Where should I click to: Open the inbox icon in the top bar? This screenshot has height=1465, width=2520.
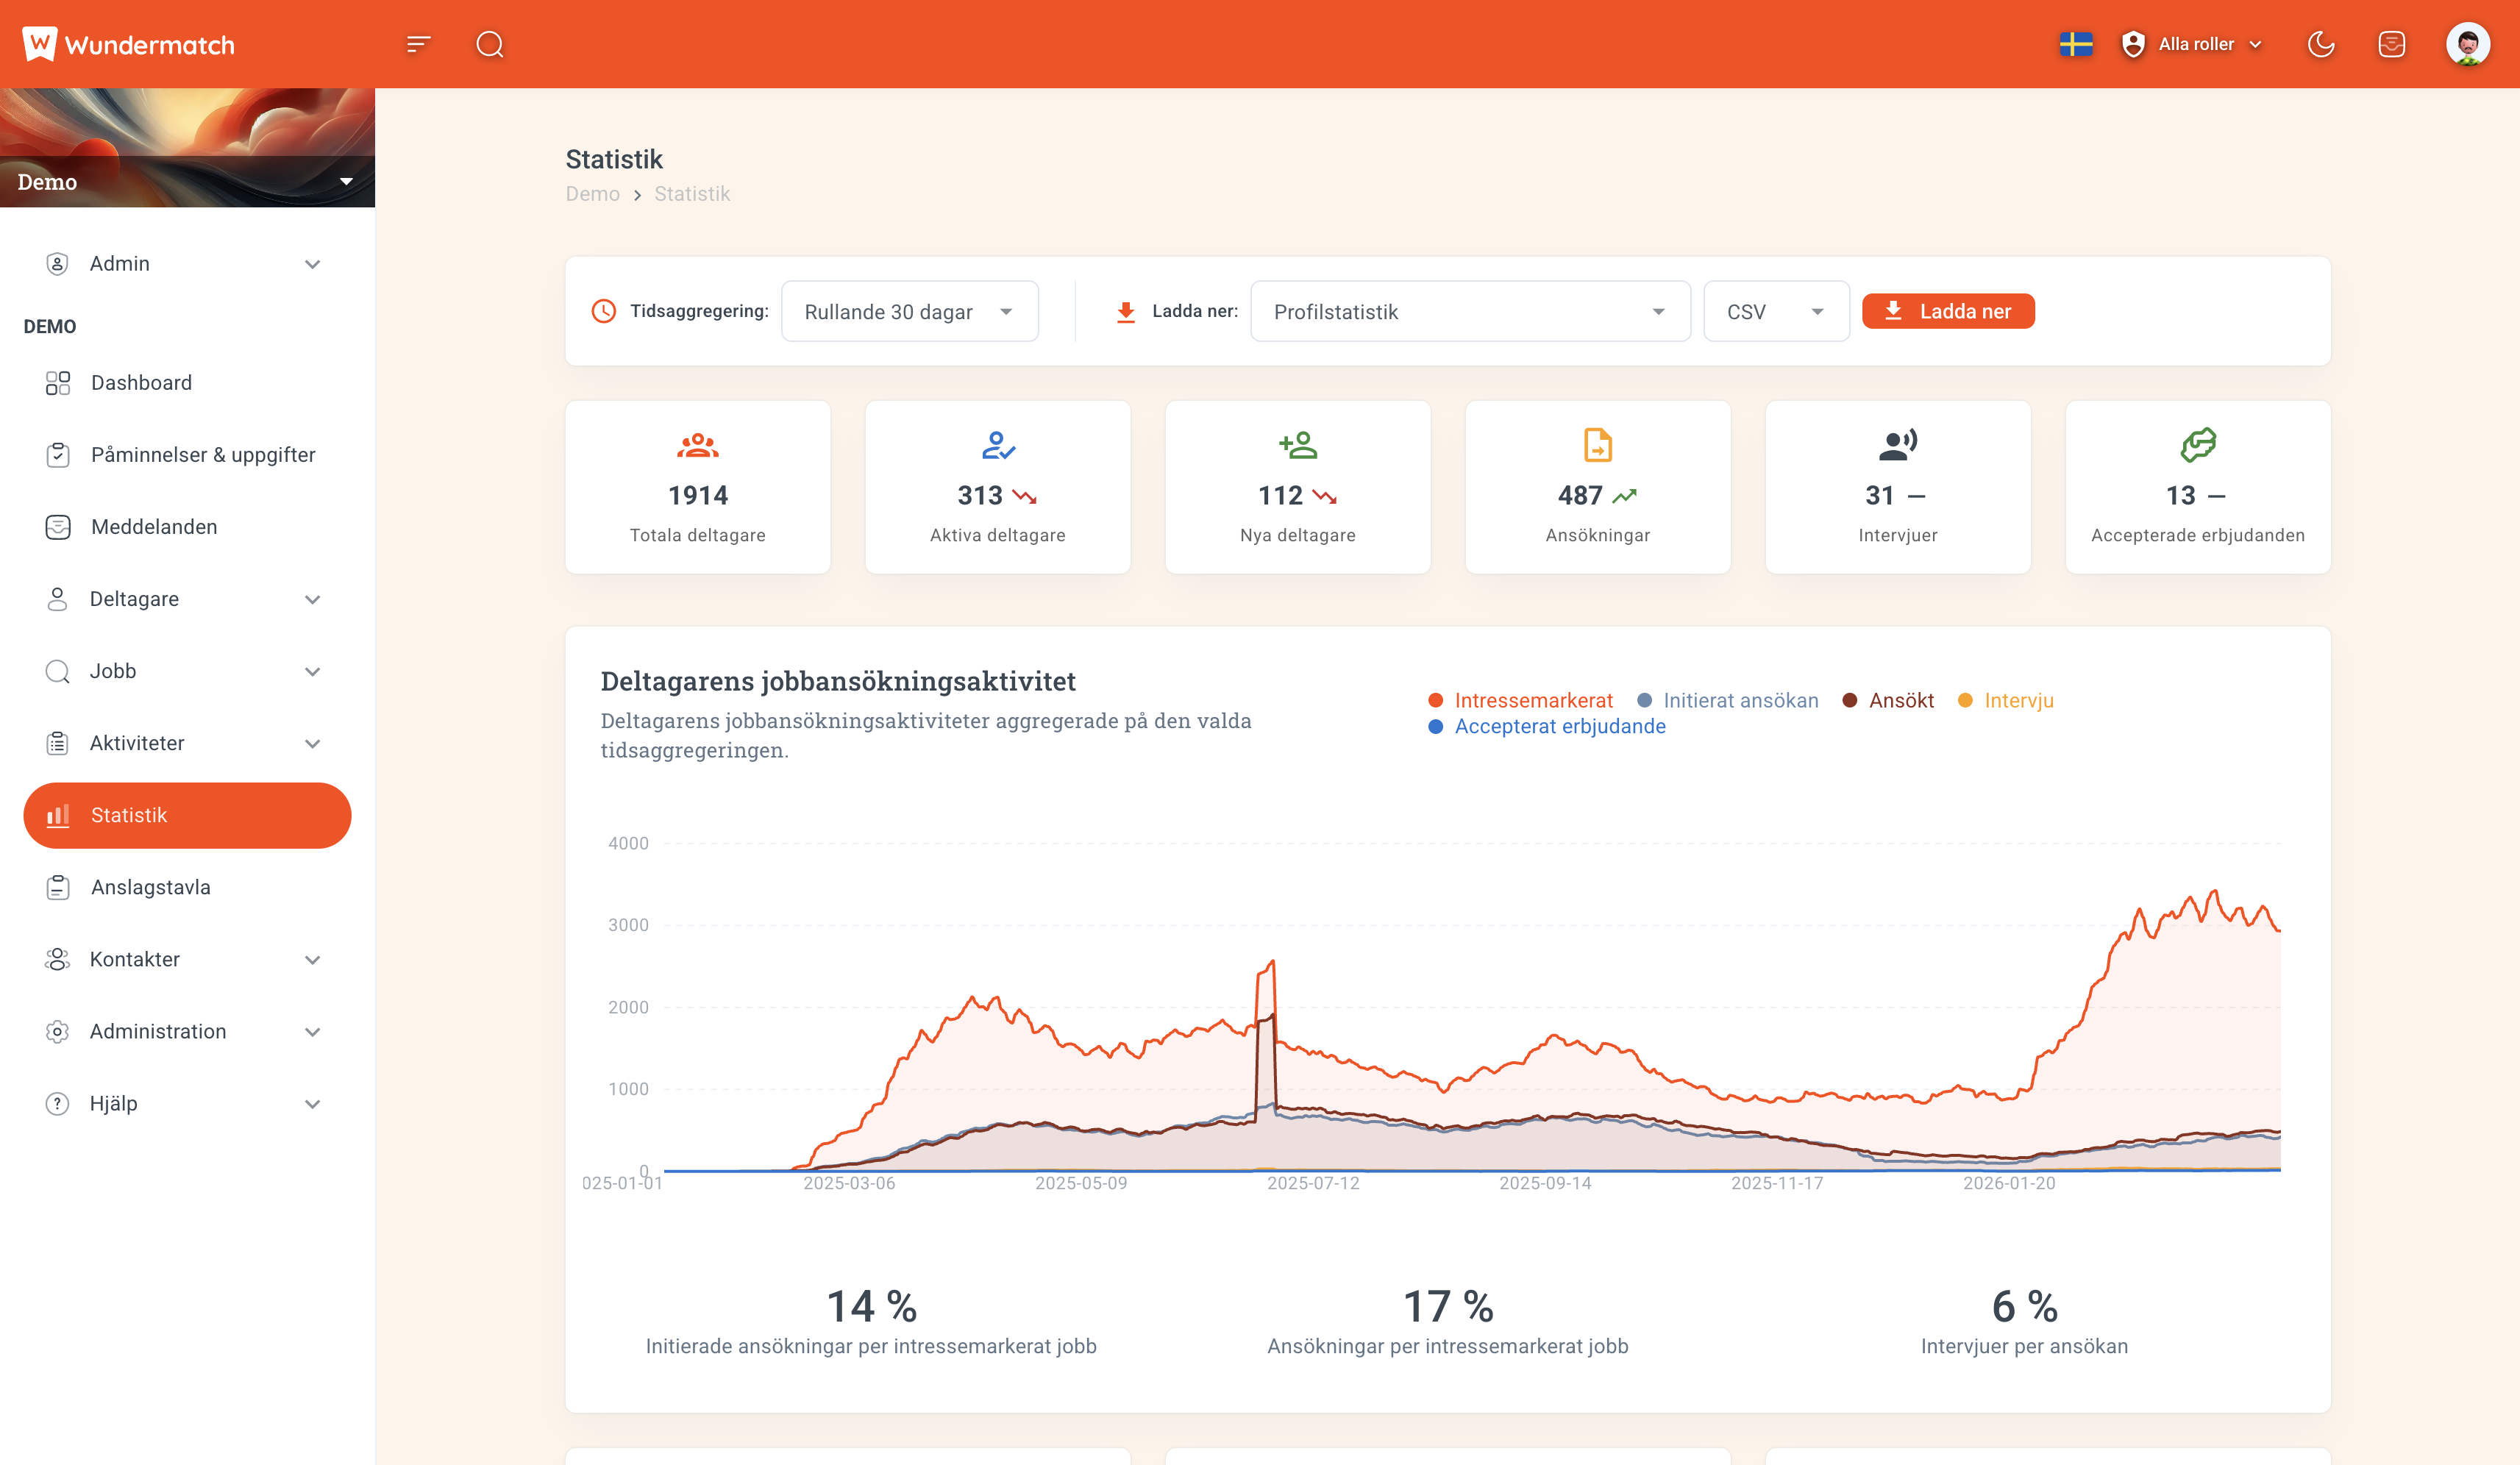pos(2392,44)
